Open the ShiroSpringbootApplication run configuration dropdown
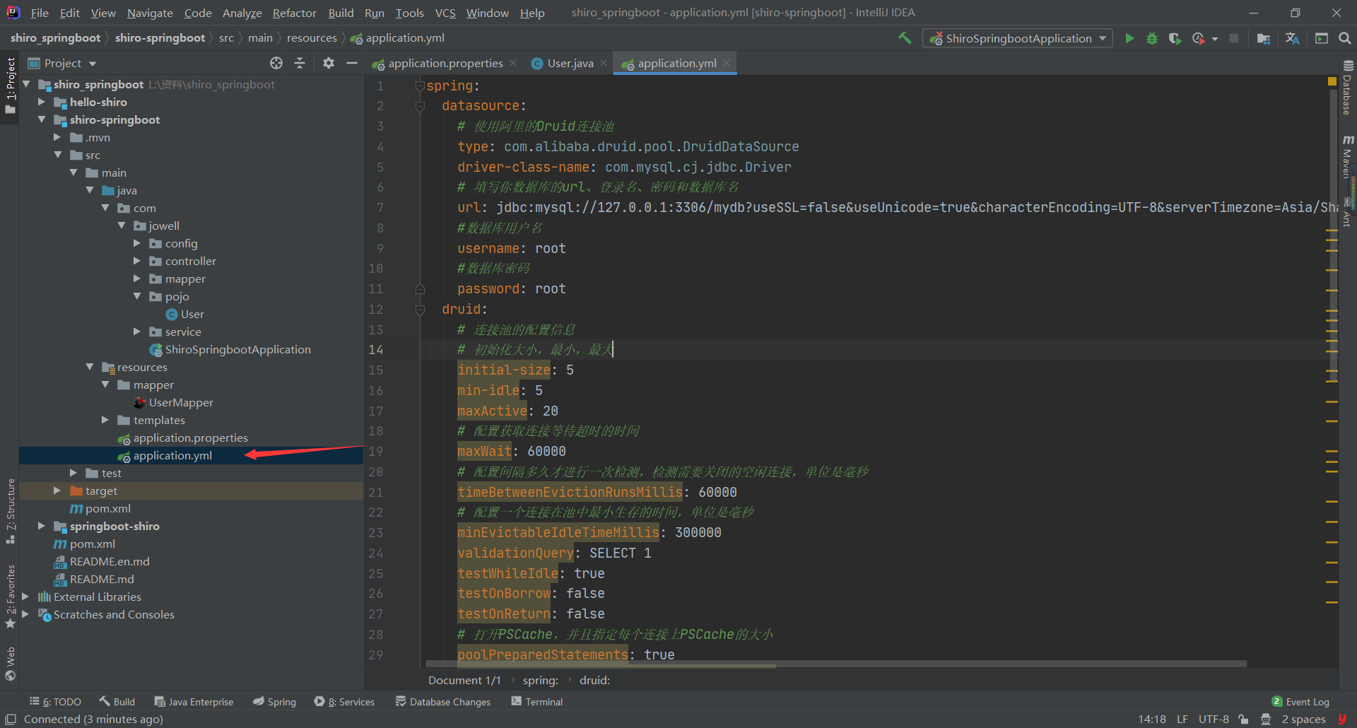The width and height of the screenshot is (1357, 728). click(1018, 38)
